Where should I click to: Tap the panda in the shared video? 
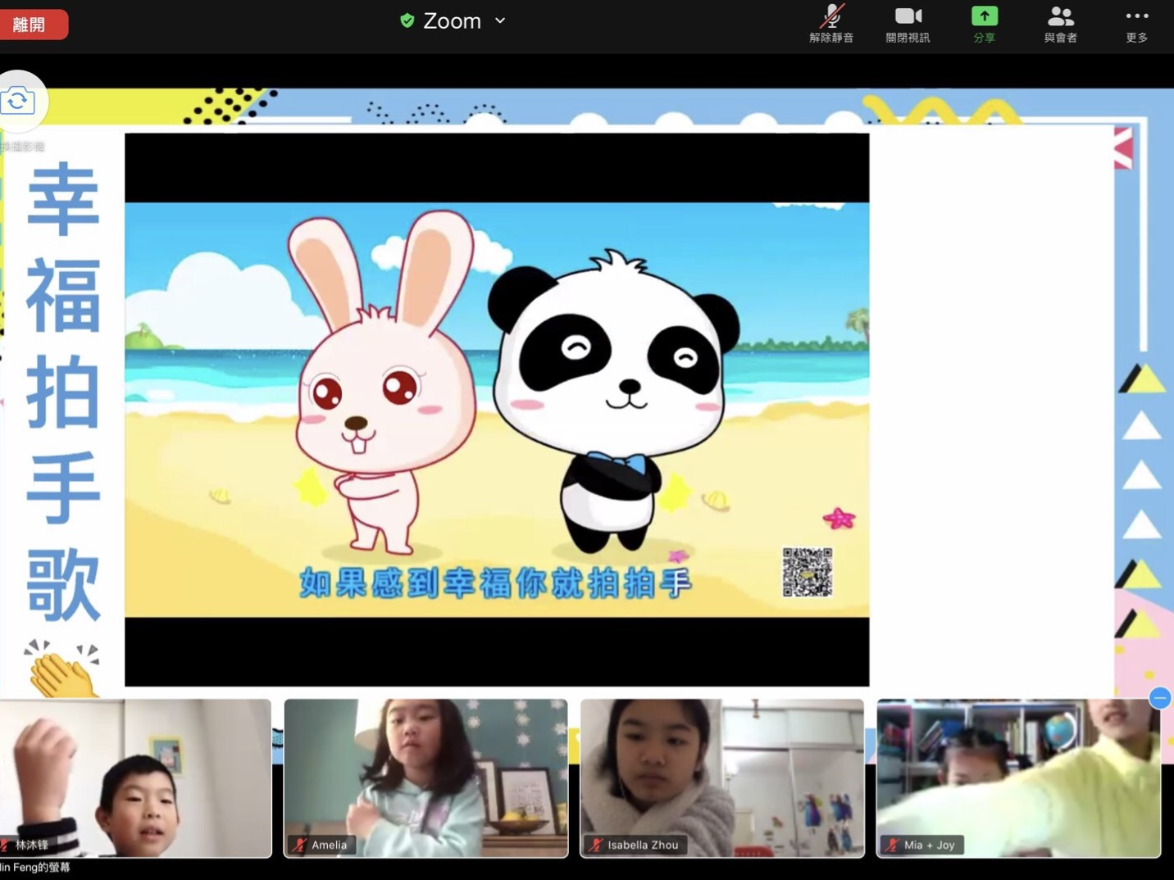(x=615, y=393)
